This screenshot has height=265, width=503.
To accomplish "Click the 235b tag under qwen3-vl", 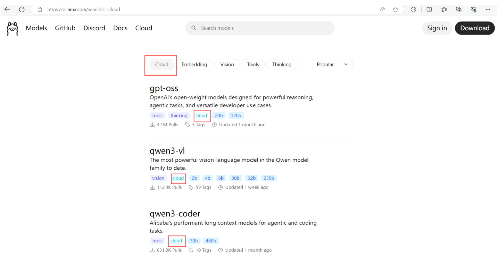I will [x=269, y=178].
